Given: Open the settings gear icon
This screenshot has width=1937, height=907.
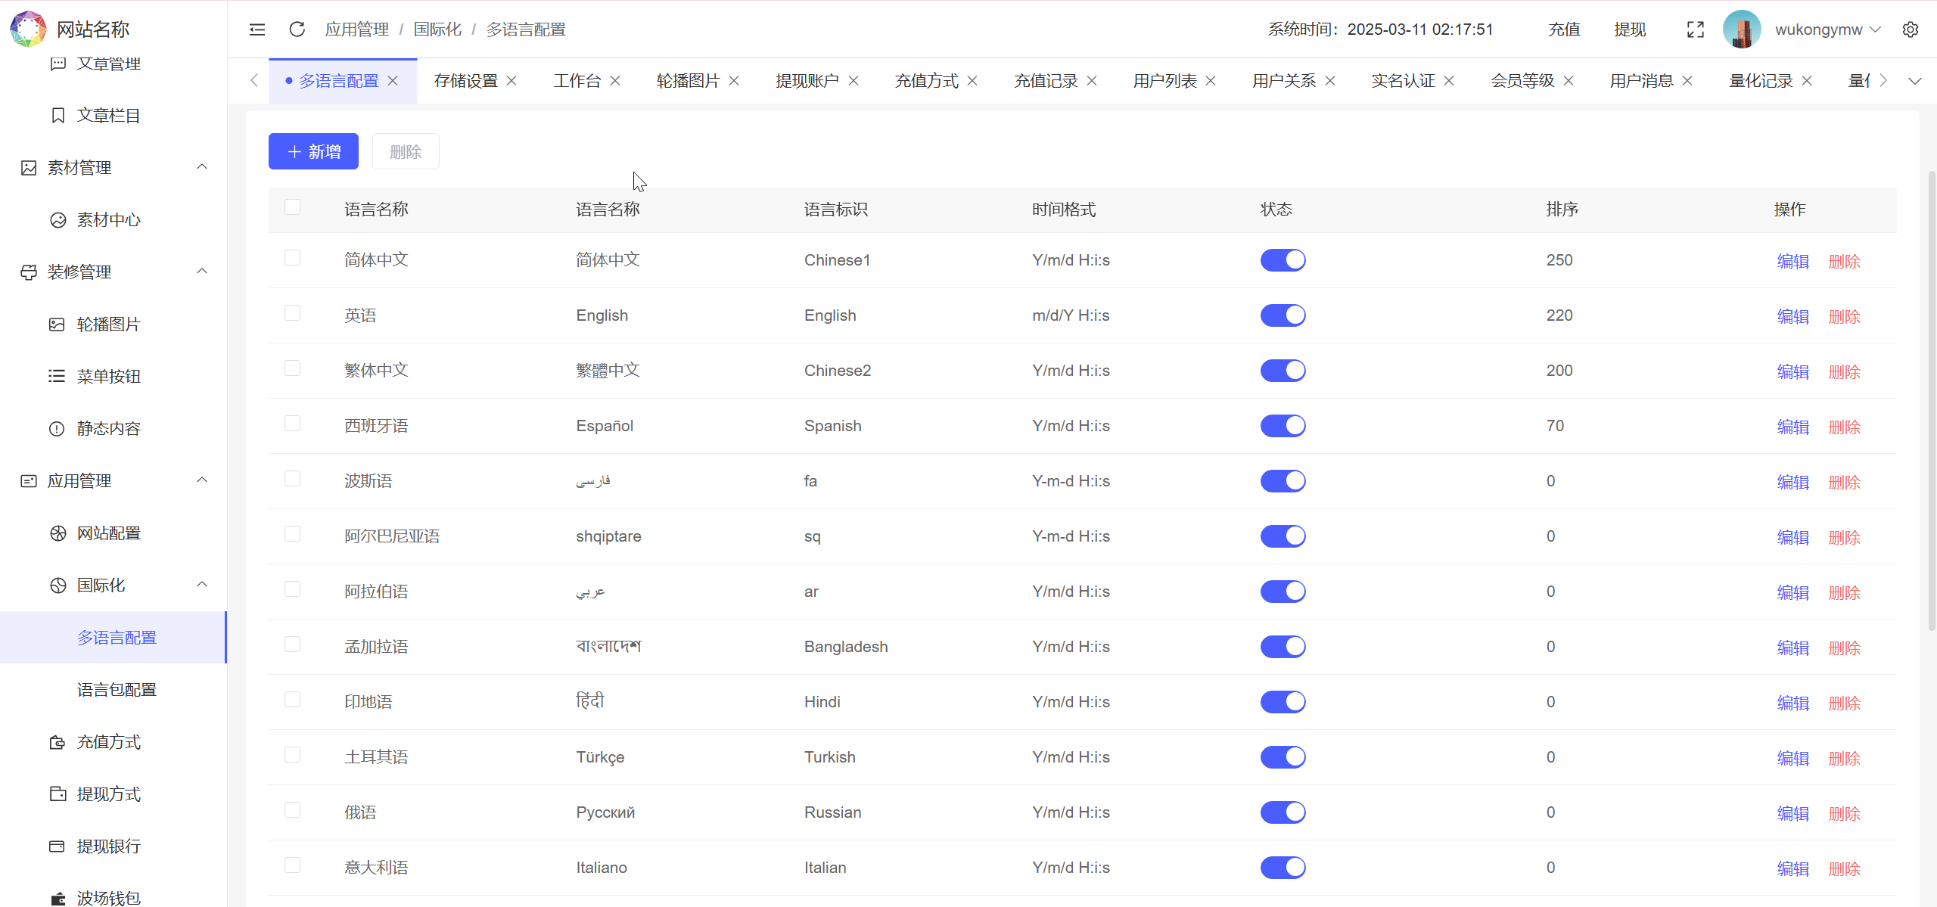Looking at the screenshot, I should coord(1911,29).
